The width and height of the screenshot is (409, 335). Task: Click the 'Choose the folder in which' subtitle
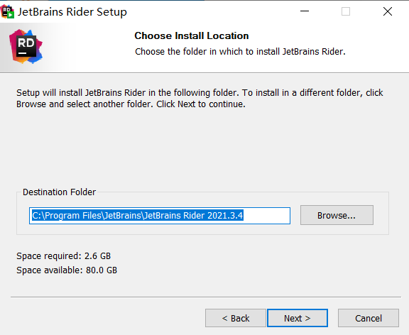[x=240, y=52]
